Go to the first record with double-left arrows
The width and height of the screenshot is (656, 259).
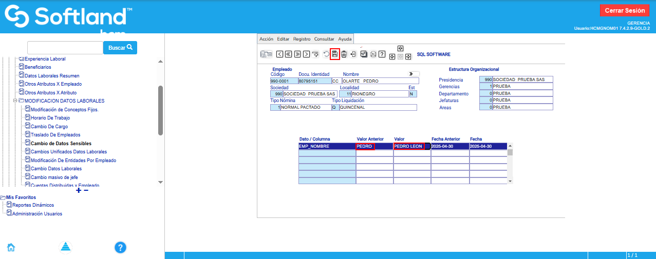(x=289, y=54)
